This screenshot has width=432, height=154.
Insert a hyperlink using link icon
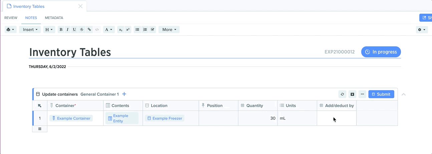pyautogui.click(x=89, y=30)
